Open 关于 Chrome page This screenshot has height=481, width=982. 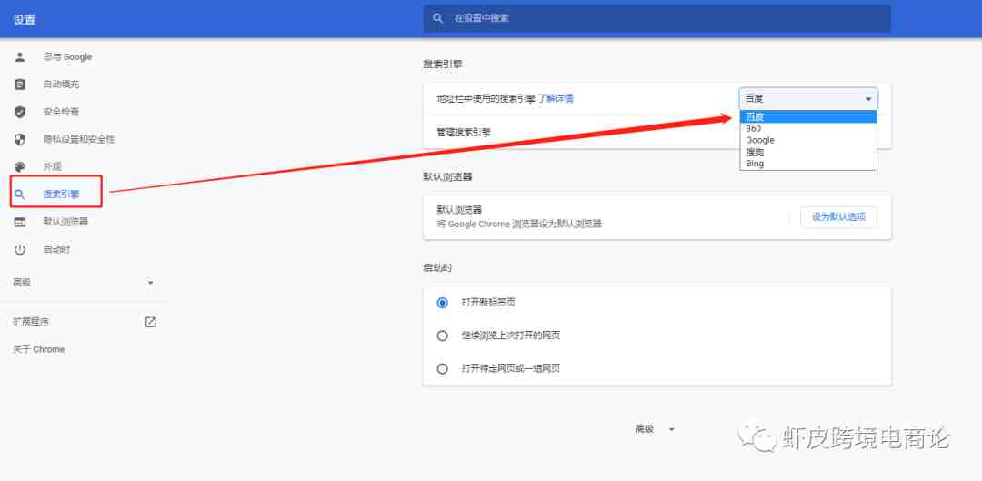coord(39,349)
